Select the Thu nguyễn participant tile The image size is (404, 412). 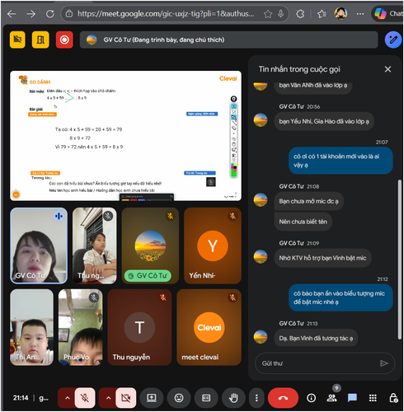click(139, 327)
